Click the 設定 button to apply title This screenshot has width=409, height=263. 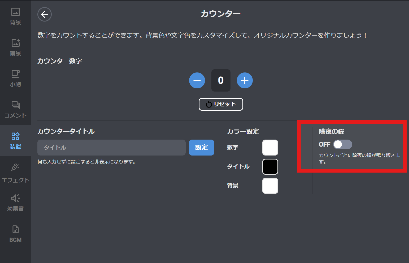coord(201,148)
